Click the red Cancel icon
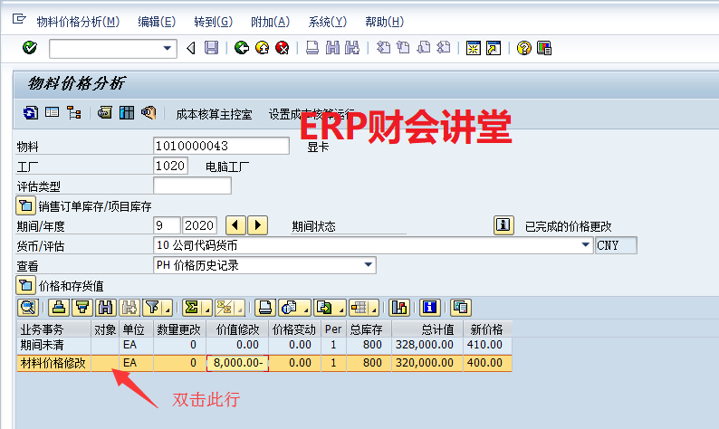This screenshot has width=719, height=429. (282, 48)
